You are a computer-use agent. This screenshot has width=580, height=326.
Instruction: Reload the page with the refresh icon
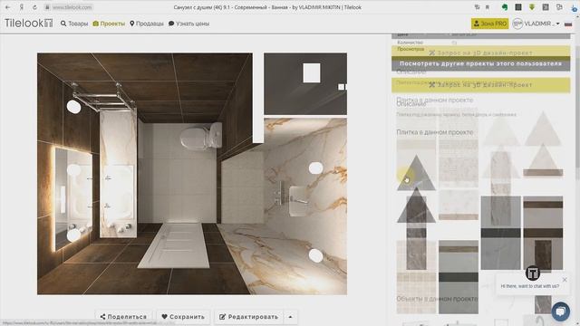tap(34, 7)
